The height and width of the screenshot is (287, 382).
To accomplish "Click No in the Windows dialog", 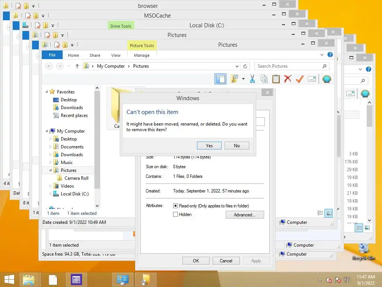I will [237, 145].
